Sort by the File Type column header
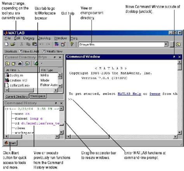The image size is (184, 171). pos(51,70)
